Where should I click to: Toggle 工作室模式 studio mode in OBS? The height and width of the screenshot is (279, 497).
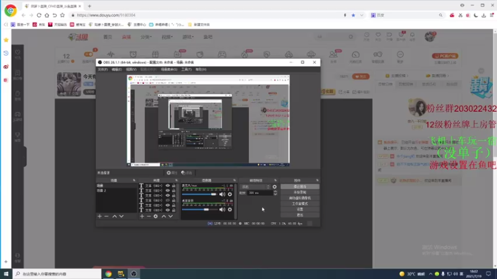tap(300, 204)
